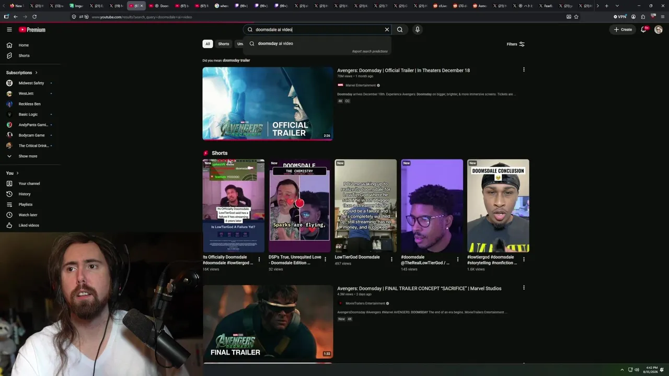Viewport: 669px width, 376px height.
Task: Open options for #lowtiergod #doomsdale #storytelling short
Action: pyautogui.click(x=524, y=259)
